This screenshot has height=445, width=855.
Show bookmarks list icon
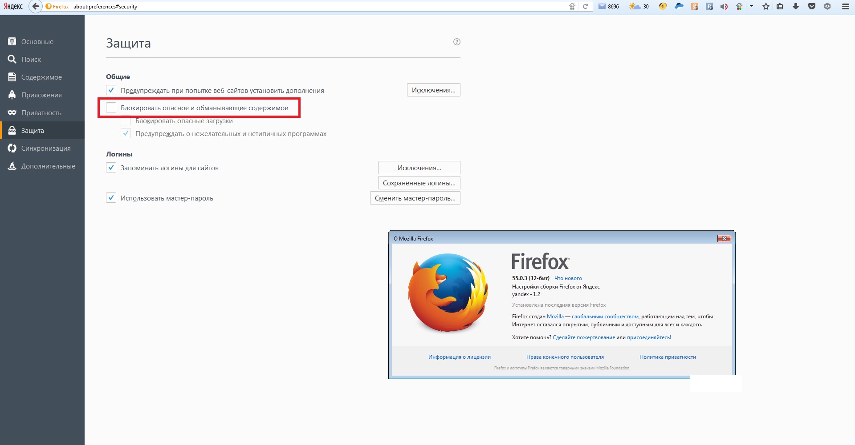780,6
